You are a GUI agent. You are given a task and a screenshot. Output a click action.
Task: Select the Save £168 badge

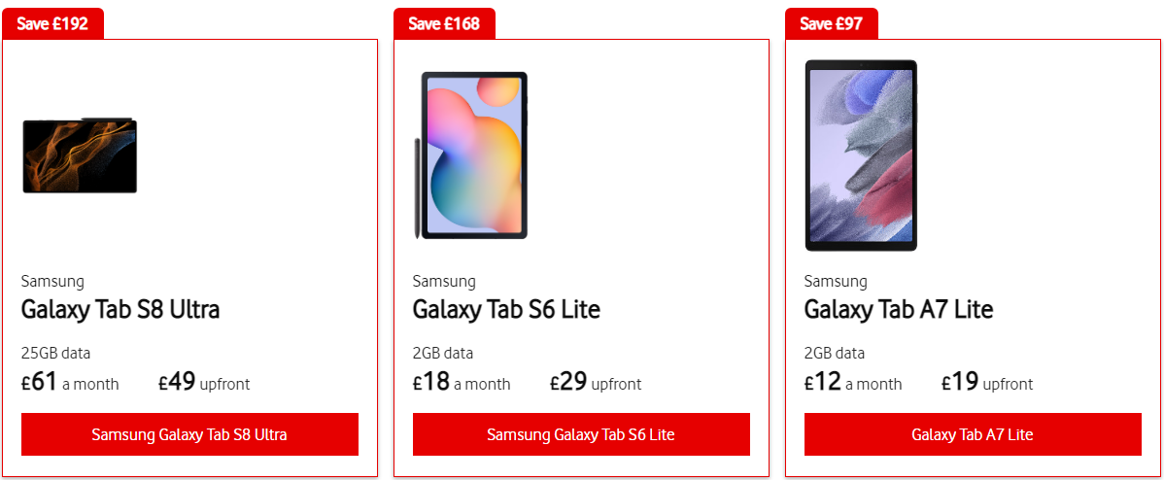444,23
